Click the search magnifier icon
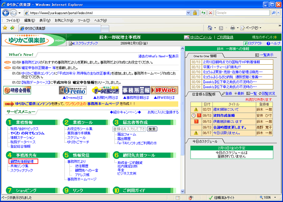This screenshot has height=202, width=283. pyautogui.click(x=274, y=13)
